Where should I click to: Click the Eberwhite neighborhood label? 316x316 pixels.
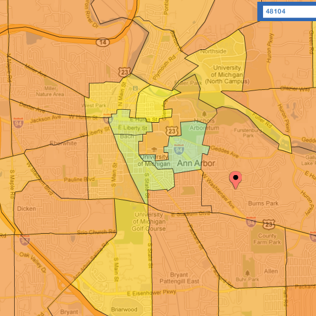coord(63,143)
